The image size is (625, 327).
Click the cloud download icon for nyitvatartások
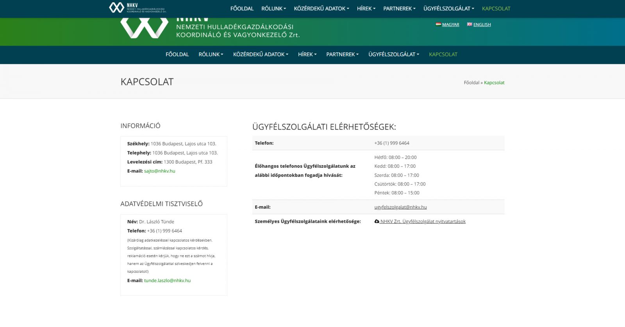tap(377, 221)
